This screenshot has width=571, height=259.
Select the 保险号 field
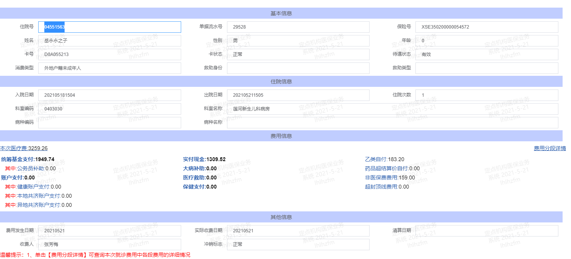tap(487, 27)
